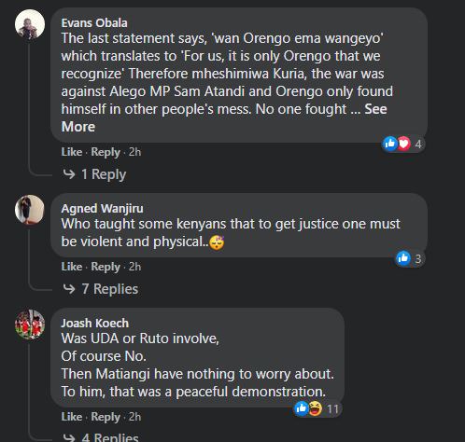
Task: Open Joash Koech's profile picture
Action: [30, 325]
